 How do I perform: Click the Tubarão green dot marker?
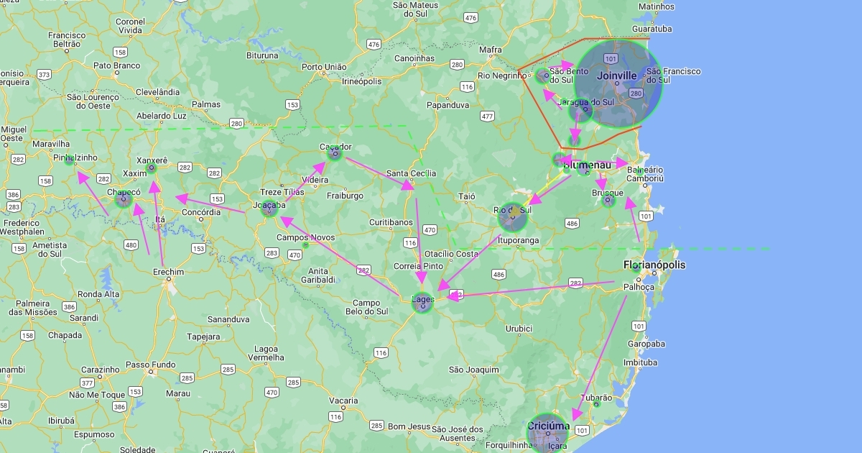point(595,404)
